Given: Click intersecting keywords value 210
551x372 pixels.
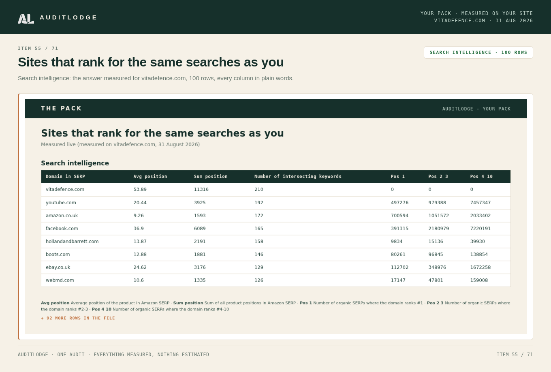Looking at the screenshot, I should point(259,189).
